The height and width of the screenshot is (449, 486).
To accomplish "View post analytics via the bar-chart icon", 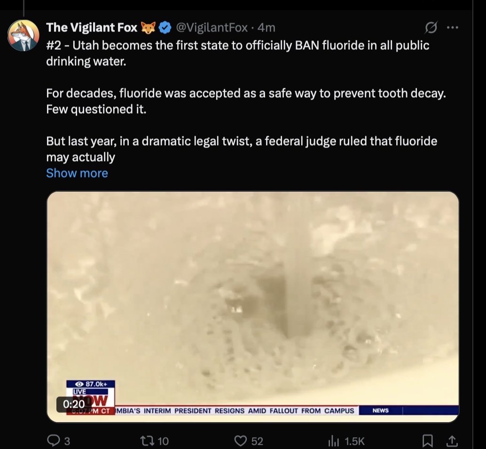I will (x=334, y=441).
